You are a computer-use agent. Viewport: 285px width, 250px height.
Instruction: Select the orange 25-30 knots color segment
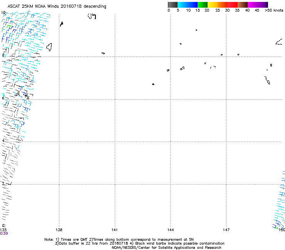[x=223, y=5]
